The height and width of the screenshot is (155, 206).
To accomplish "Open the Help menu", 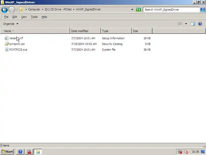I will click(44, 17).
